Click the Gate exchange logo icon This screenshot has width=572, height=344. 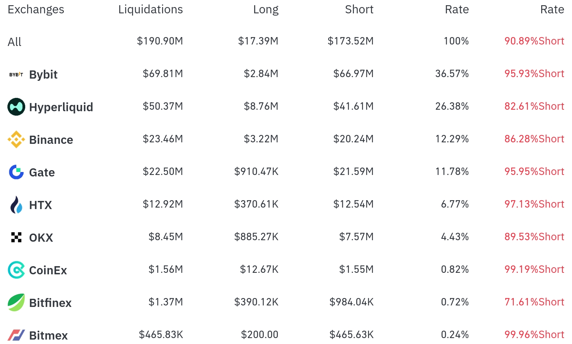click(16, 172)
